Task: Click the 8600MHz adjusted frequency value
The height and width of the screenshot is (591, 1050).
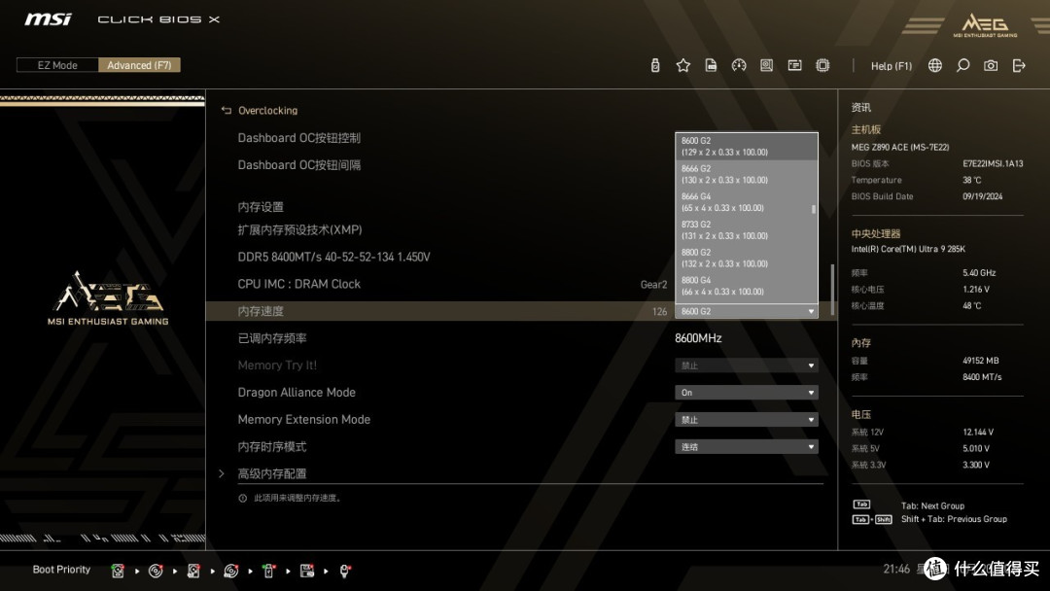Action: click(698, 338)
